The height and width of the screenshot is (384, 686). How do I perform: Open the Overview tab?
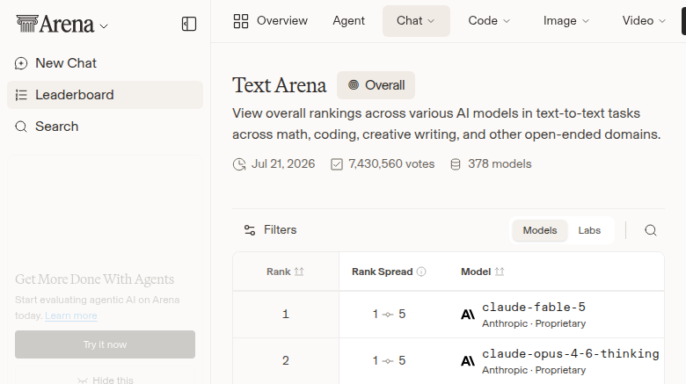[270, 21]
